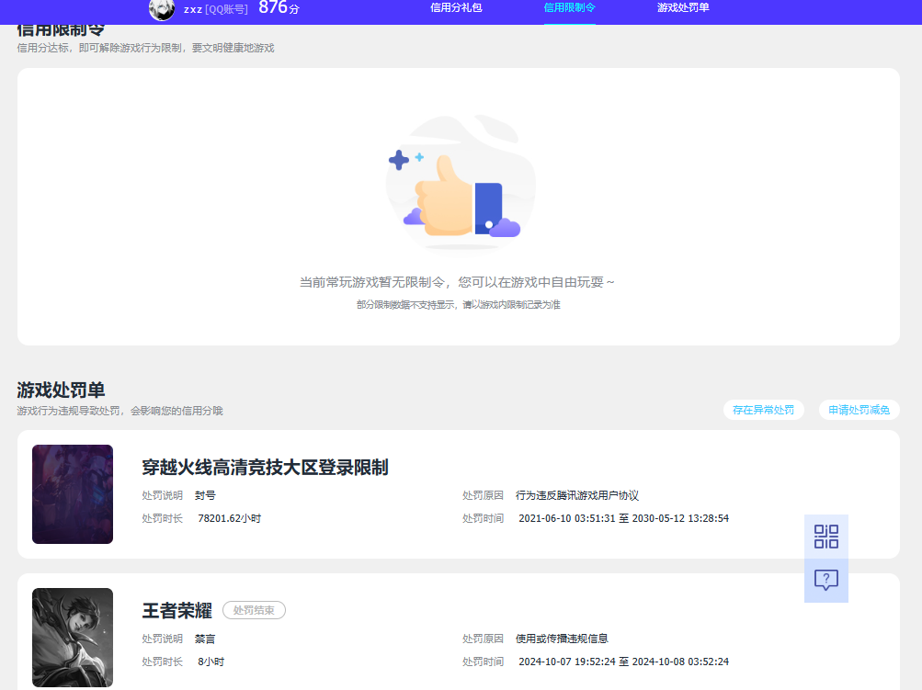The image size is (922, 690).
Task: Open the 王者荣耀 game cover thumbnail
Action: tap(73, 638)
